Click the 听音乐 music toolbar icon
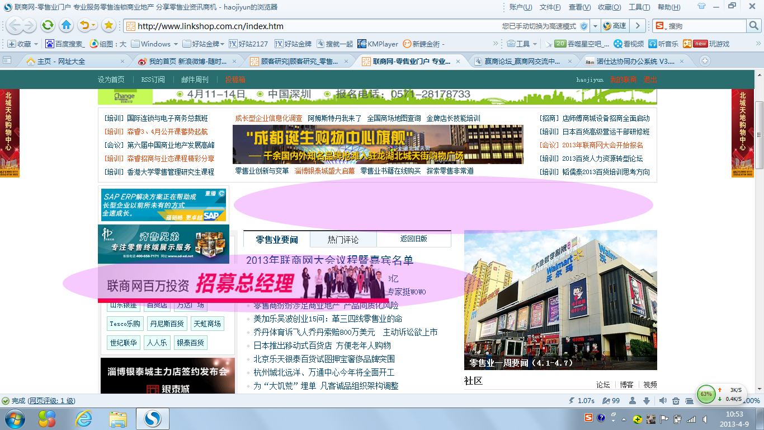The image size is (764, 430). coord(663,44)
